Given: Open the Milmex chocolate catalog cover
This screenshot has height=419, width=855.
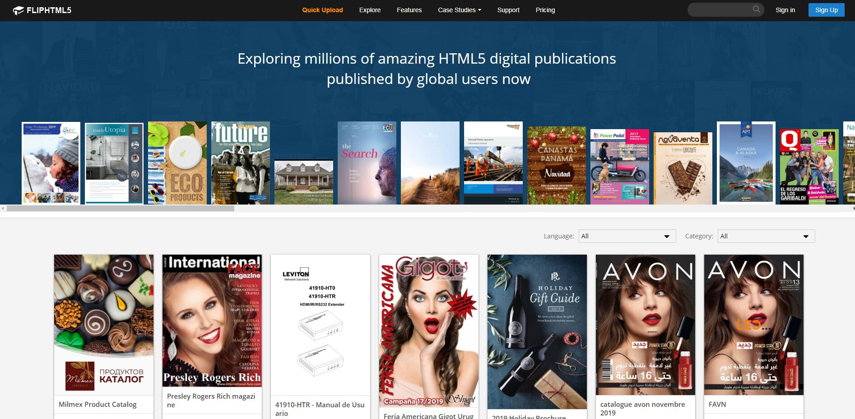Looking at the screenshot, I should (x=104, y=325).
